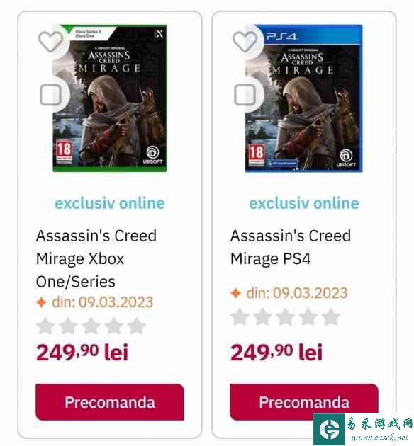Open the PS4 Assassin's Creed Mirage cover image
Screen dimensions: 414x446
[304, 98]
